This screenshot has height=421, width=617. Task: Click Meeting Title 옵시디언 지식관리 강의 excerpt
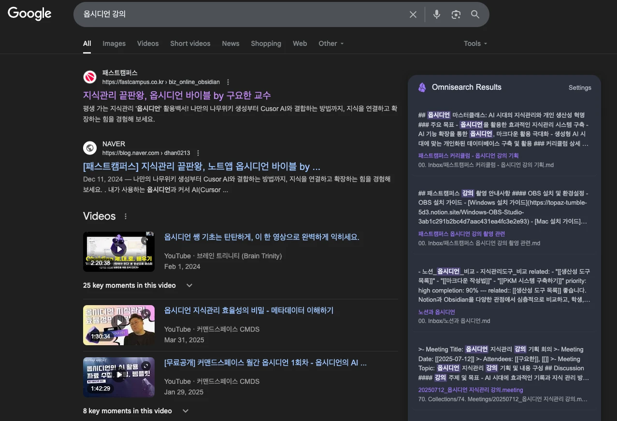point(504,364)
